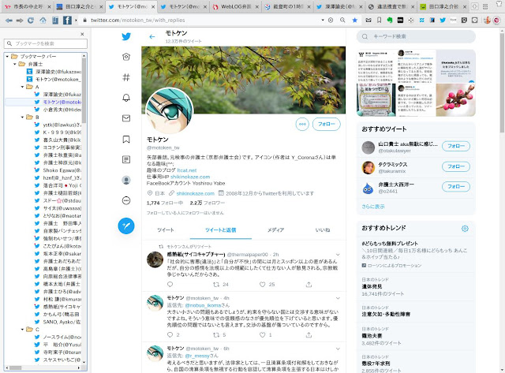Open tweet menu chevron on reply to @r_messy

point(338,349)
